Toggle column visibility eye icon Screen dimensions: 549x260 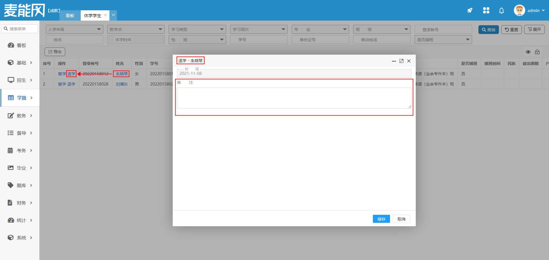(x=528, y=52)
